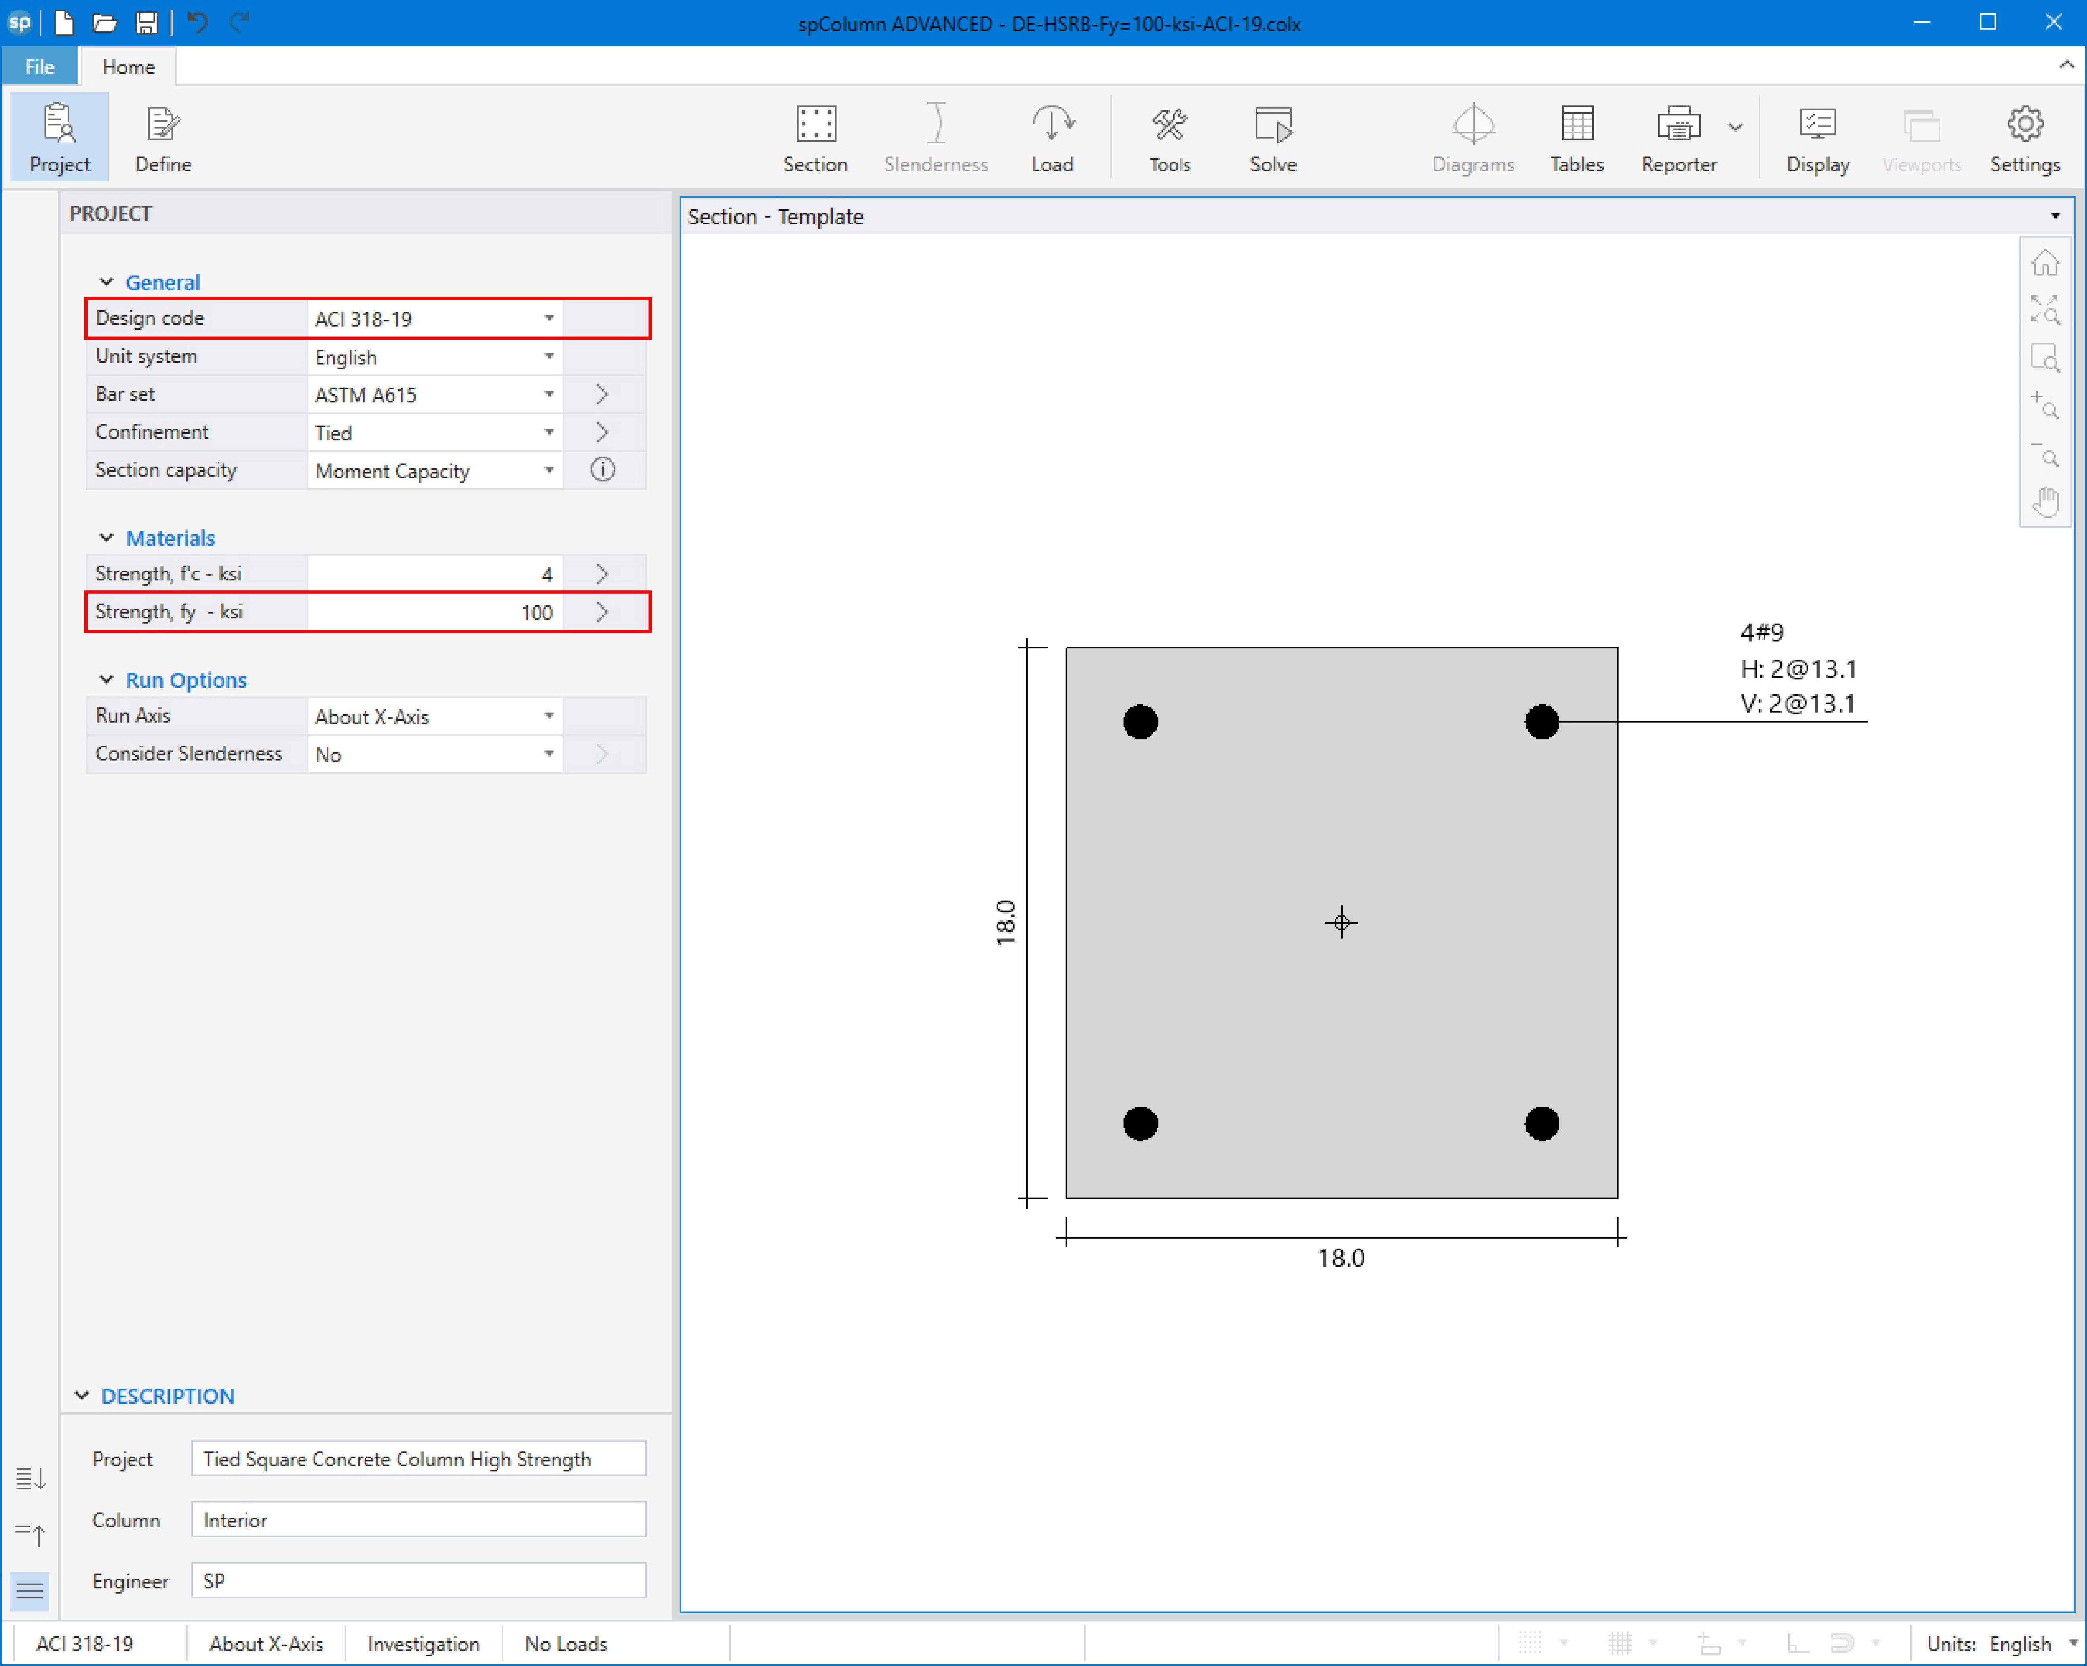Click the Strength f'c value field
This screenshot has height=1666, width=2087.
[435, 574]
